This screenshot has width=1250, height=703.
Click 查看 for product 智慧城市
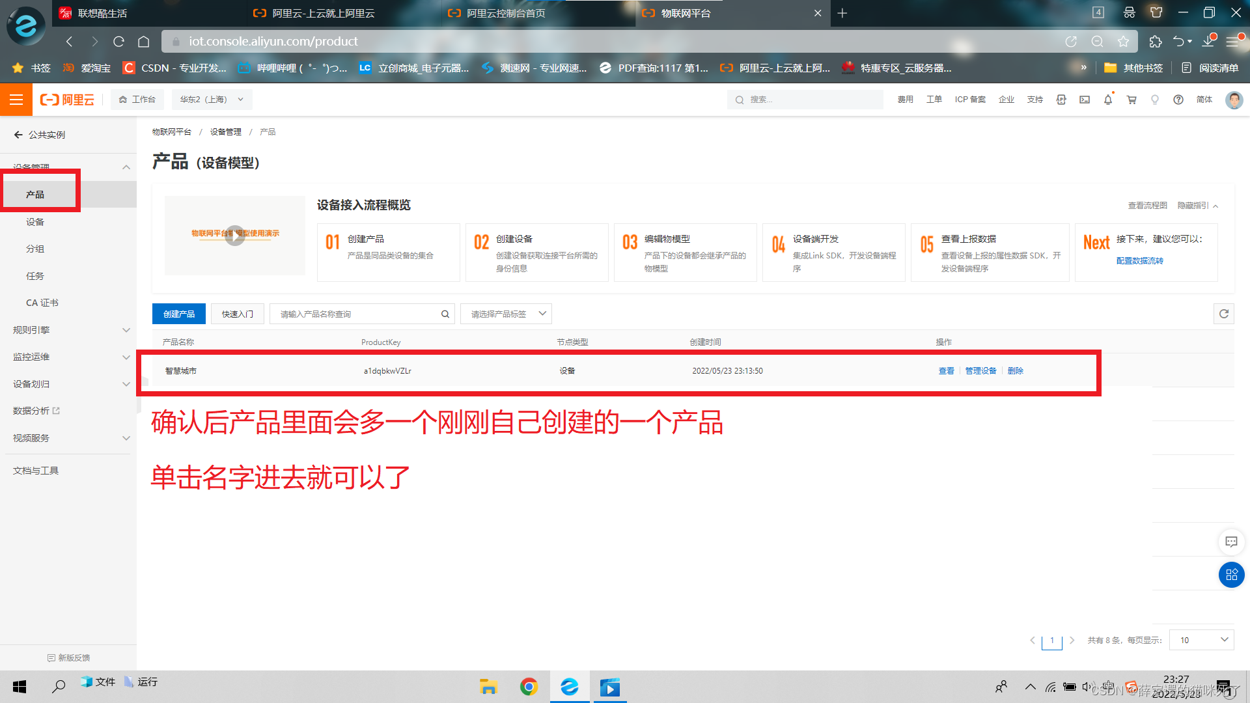[x=946, y=371]
